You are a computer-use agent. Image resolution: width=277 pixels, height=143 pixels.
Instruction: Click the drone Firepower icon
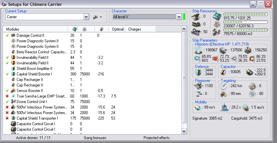(198, 86)
